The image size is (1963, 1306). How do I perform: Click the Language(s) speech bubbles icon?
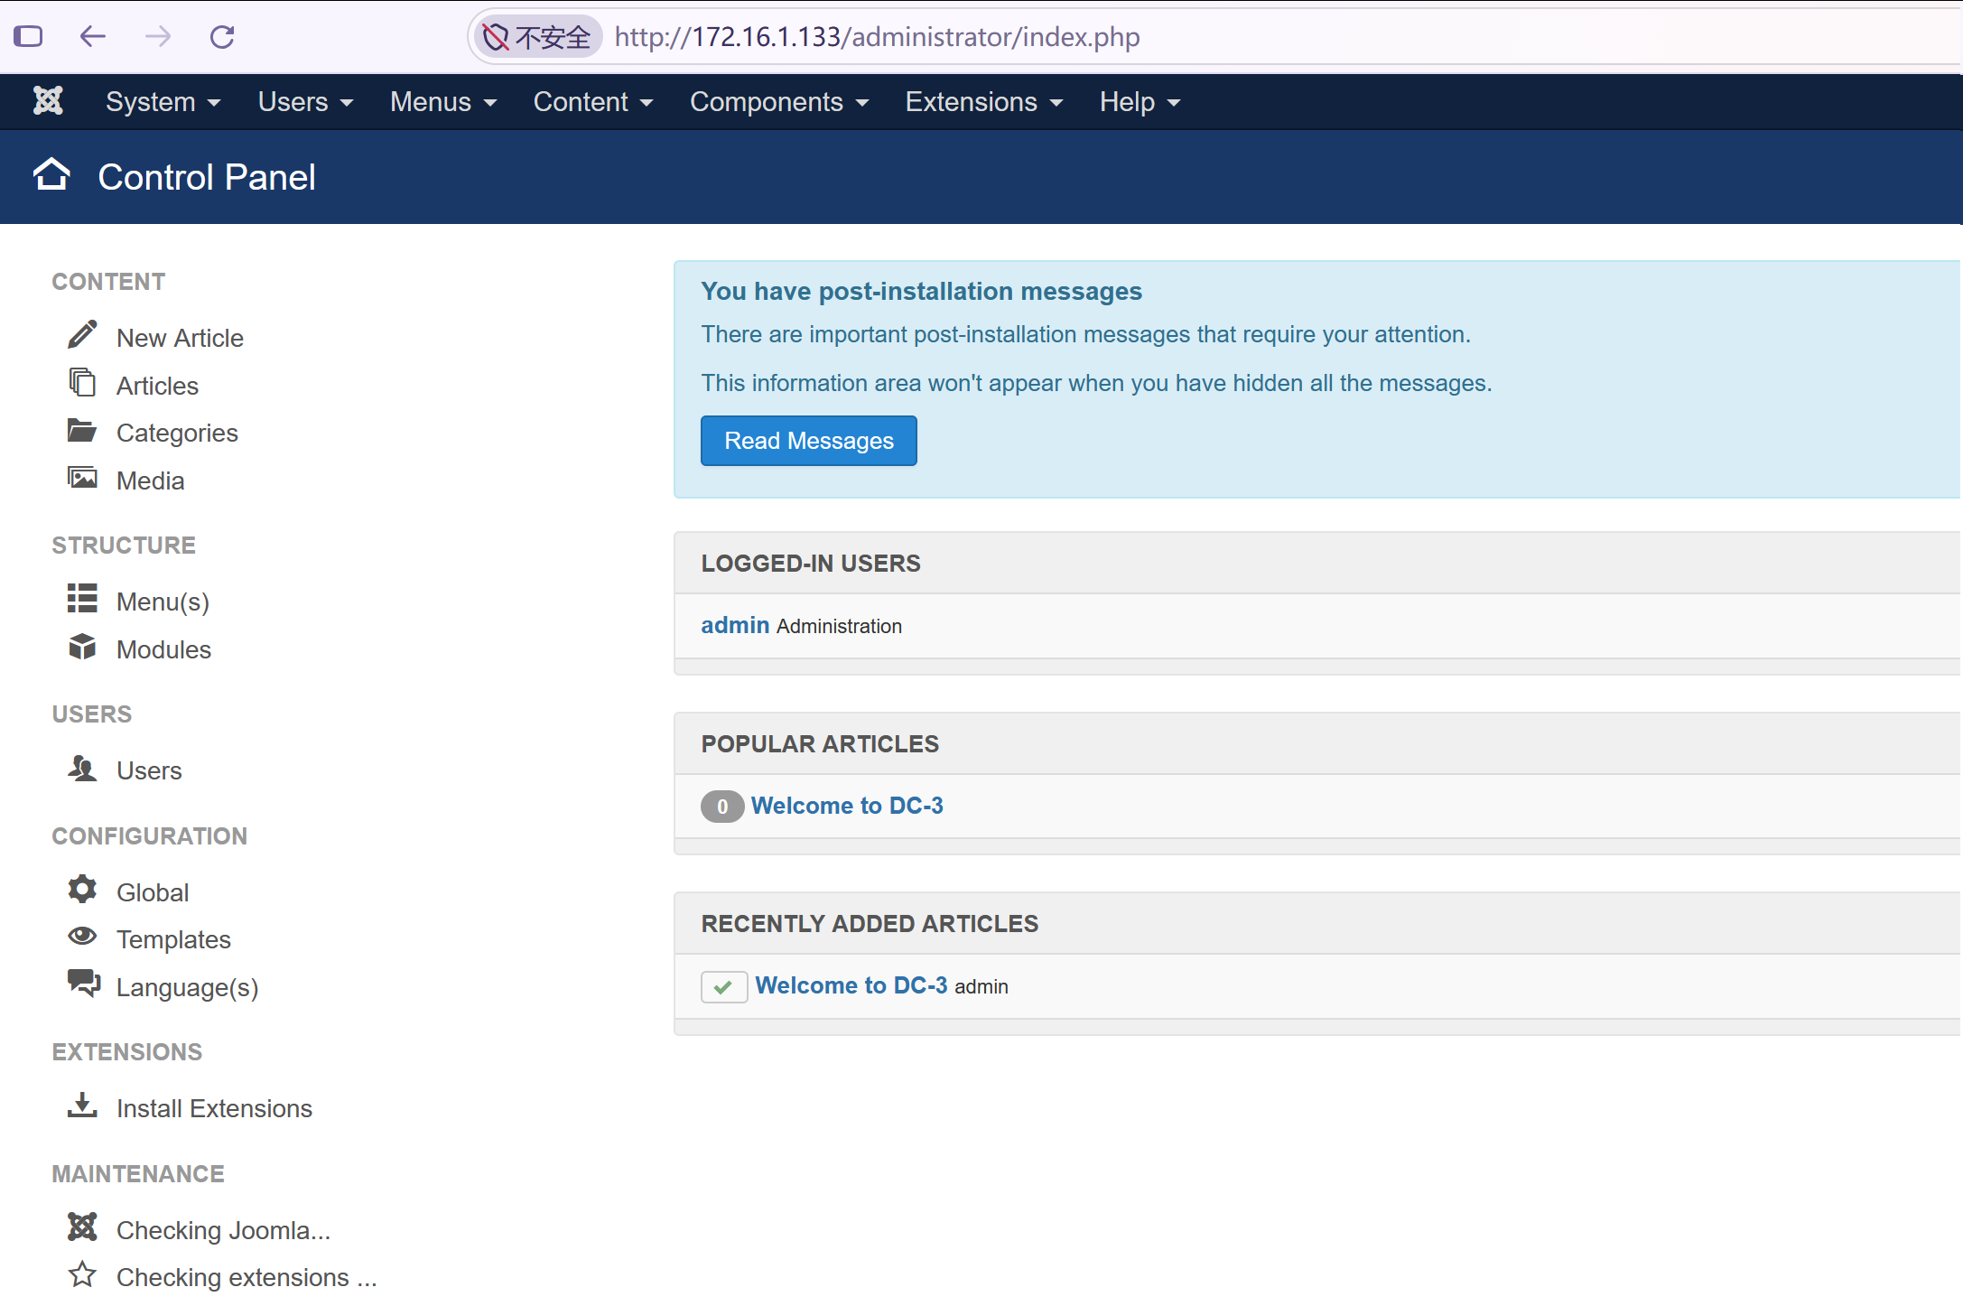[x=84, y=984]
